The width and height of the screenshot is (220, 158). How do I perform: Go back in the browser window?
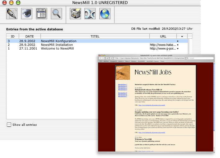coord(100,58)
